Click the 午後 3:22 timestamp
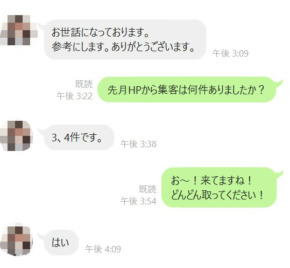This screenshot has width=290, height=268. pos(74,96)
